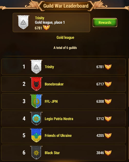
Task: Select FFL-JPN green and blue laurel banner
Action: [36, 101]
